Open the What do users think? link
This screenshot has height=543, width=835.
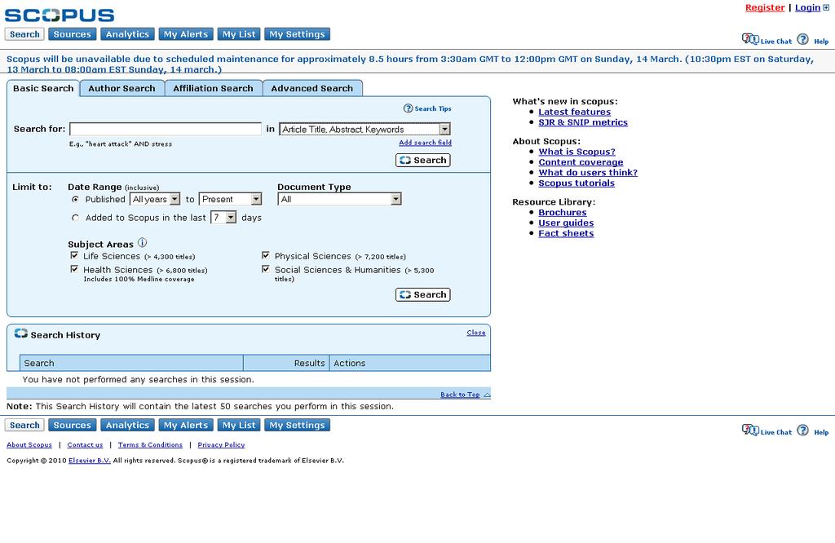(588, 173)
